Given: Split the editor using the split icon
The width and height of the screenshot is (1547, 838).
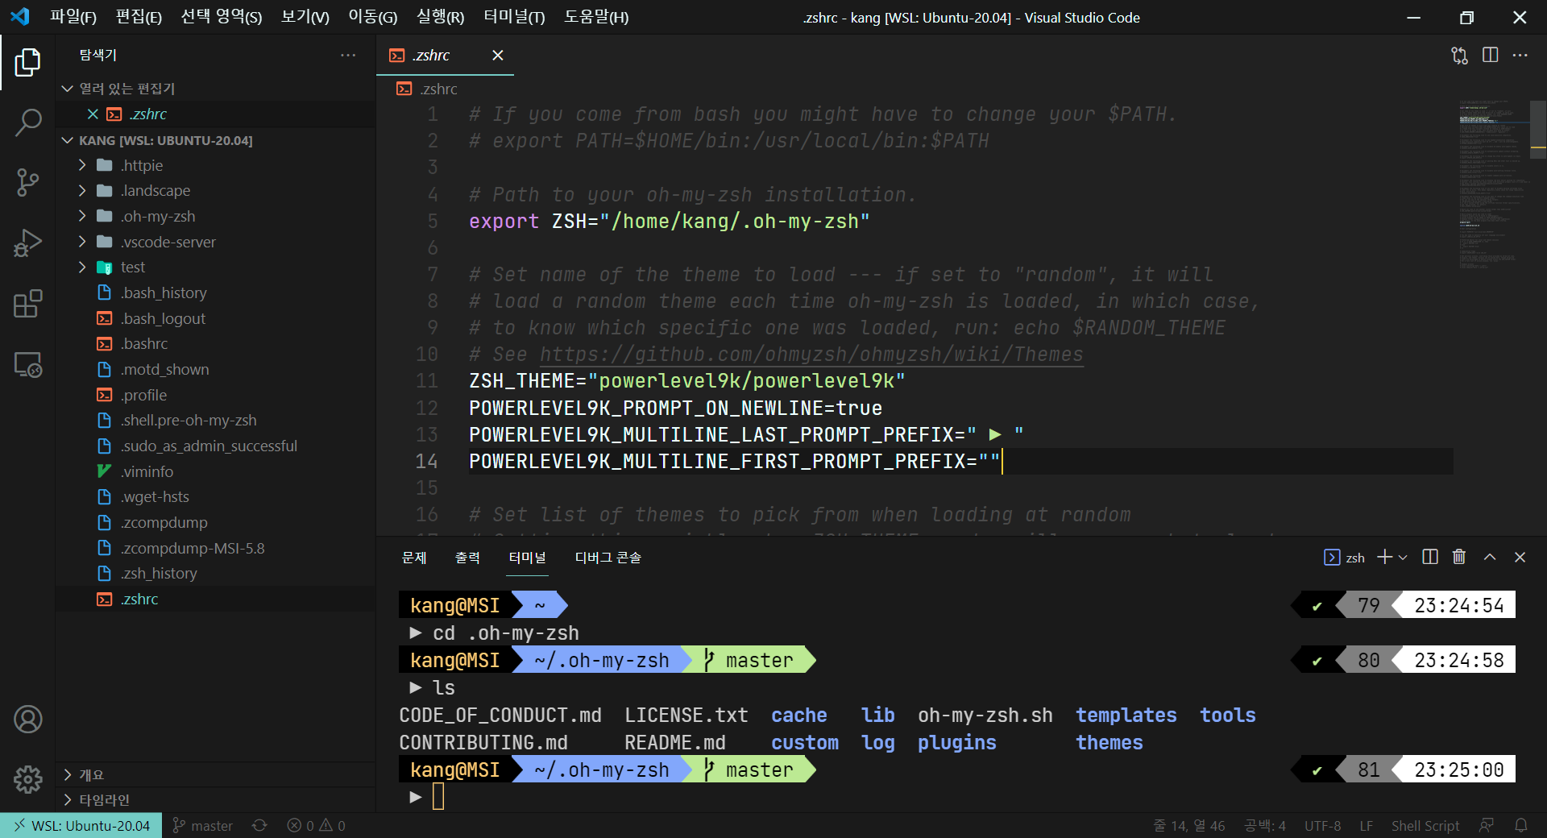Looking at the screenshot, I should point(1490,55).
